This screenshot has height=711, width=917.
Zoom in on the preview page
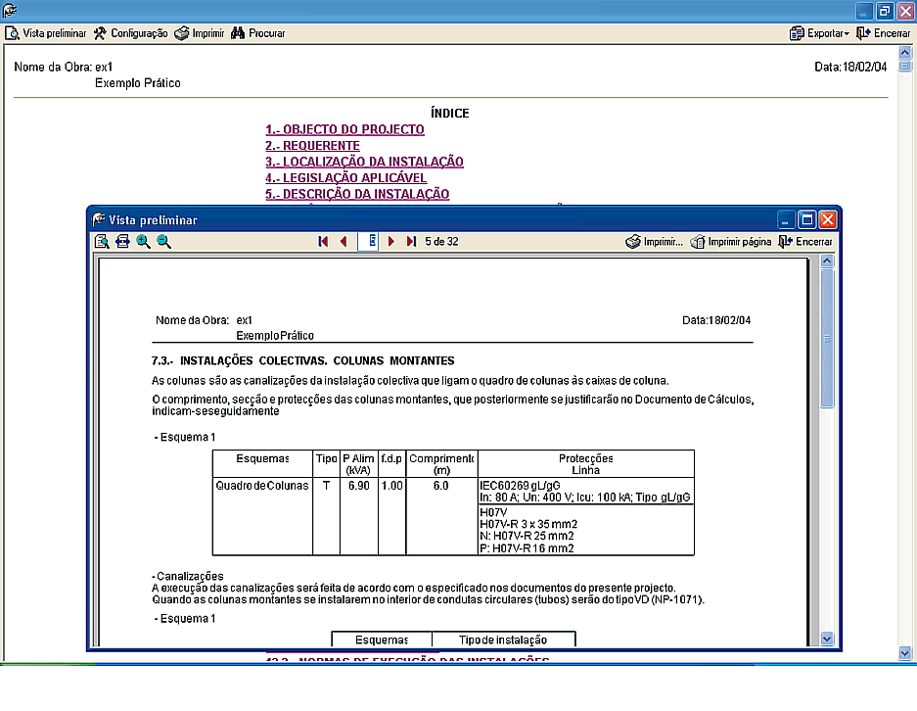coord(143,242)
